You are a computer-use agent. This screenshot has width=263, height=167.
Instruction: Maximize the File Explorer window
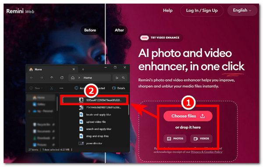pos(115,68)
